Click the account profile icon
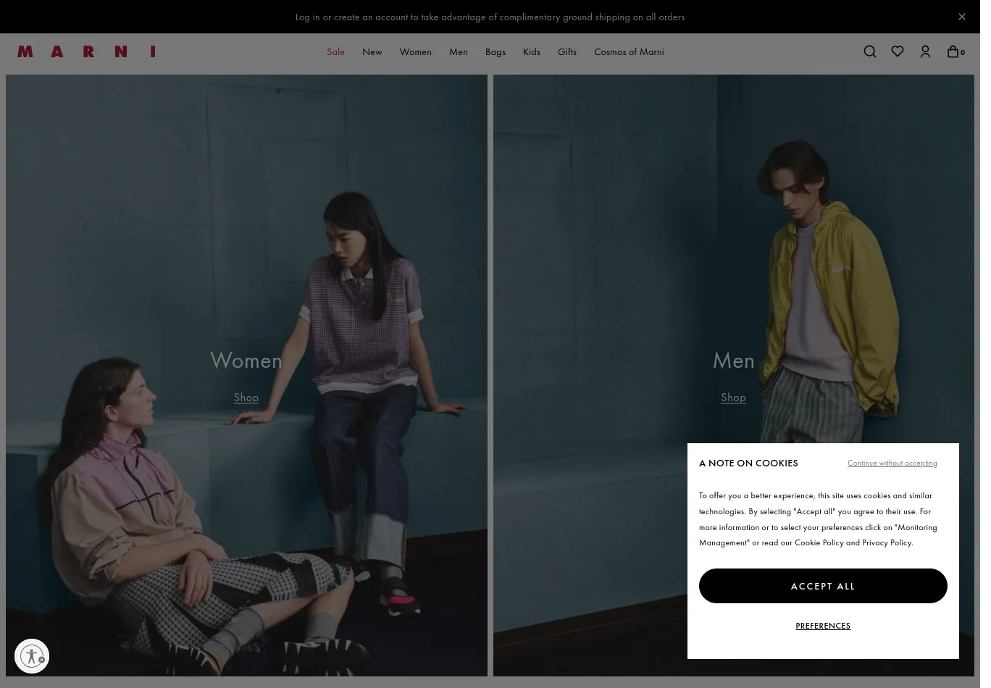Viewport: 991px width, 688px height. (925, 51)
